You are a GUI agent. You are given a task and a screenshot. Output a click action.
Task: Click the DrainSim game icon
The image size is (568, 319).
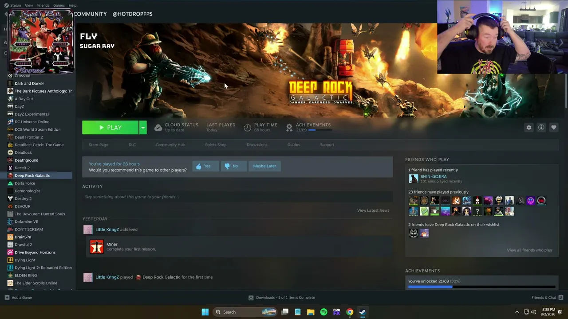(x=10, y=237)
